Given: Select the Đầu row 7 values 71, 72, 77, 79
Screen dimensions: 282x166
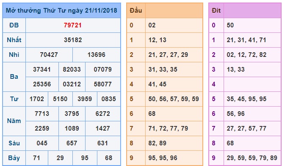Looking at the screenshot, I should coord(168,129).
